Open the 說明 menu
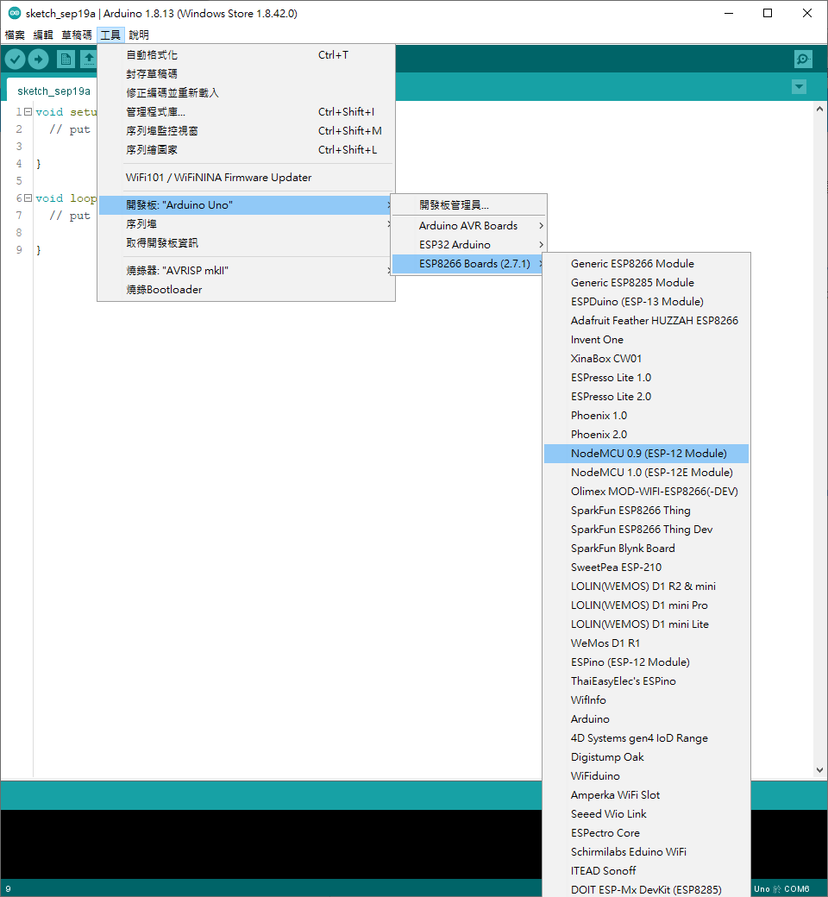The image size is (828, 897). (139, 34)
